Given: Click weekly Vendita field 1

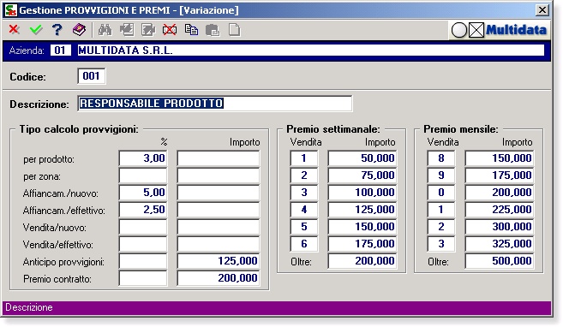Looking at the screenshot, I should (x=303, y=158).
